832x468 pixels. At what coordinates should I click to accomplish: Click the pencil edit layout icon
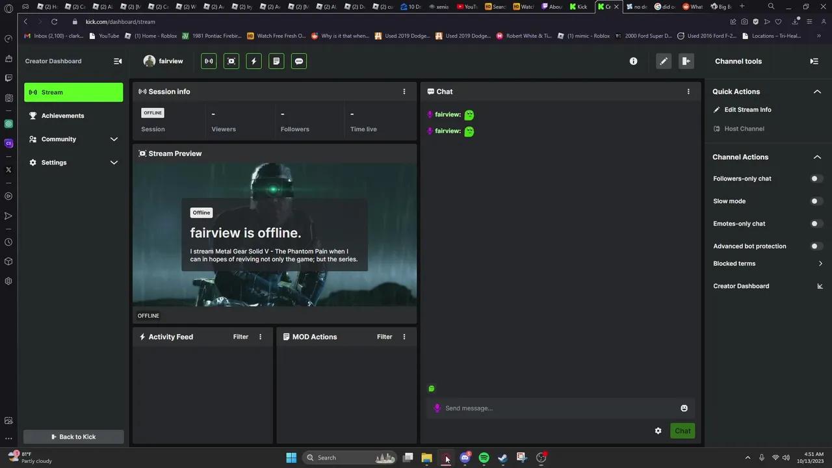(x=664, y=61)
